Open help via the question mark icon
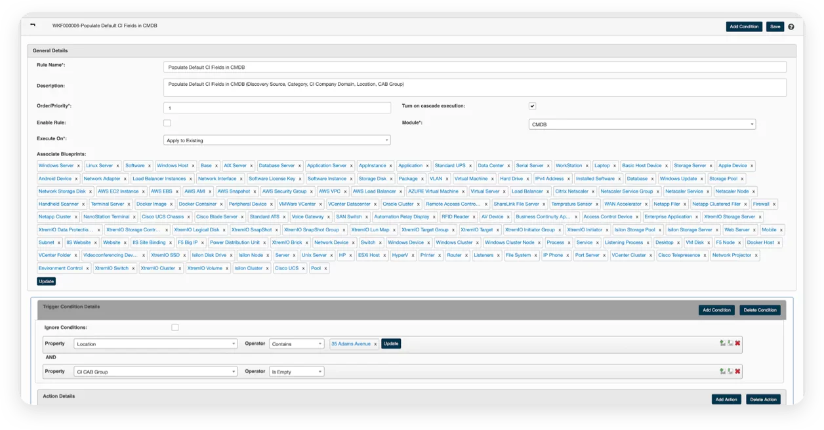 pyautogui.click(x=791, y=27)
